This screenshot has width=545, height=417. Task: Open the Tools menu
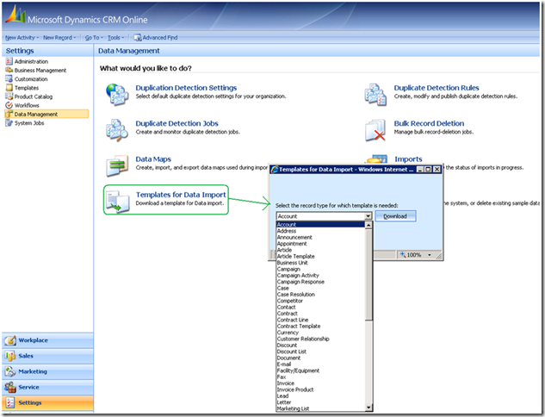tap(117, 38)
